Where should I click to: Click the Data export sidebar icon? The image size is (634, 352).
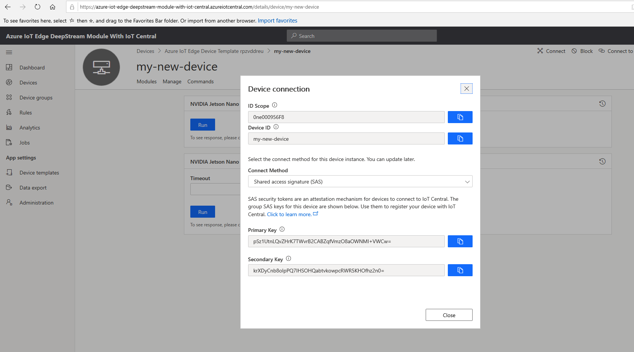click(9, 187)
